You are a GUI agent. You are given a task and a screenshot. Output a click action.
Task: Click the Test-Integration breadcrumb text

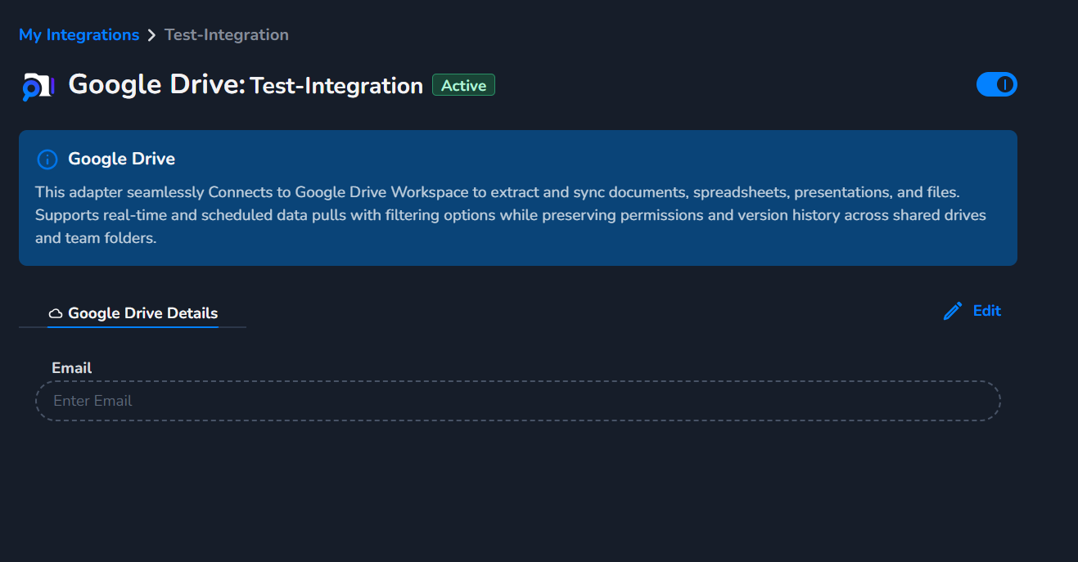(x=226, y=34)
